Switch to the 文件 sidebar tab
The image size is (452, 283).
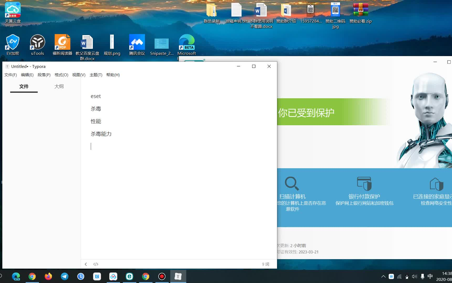pyautogui.click(x=24, y=86)
